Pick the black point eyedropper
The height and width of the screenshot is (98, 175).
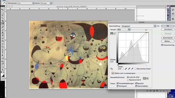126,69
